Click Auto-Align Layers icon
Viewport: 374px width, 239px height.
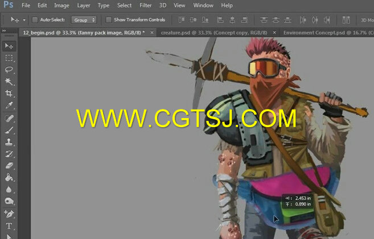coord(346,20)
